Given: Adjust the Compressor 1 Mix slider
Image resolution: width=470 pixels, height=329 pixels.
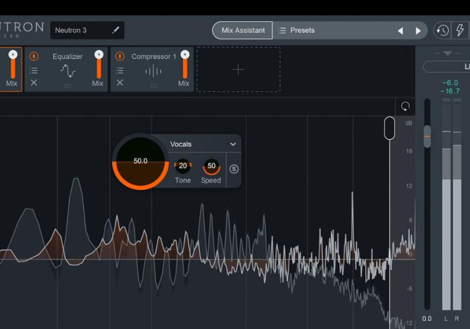Looking at the screenshot, I should click(185, 65).
